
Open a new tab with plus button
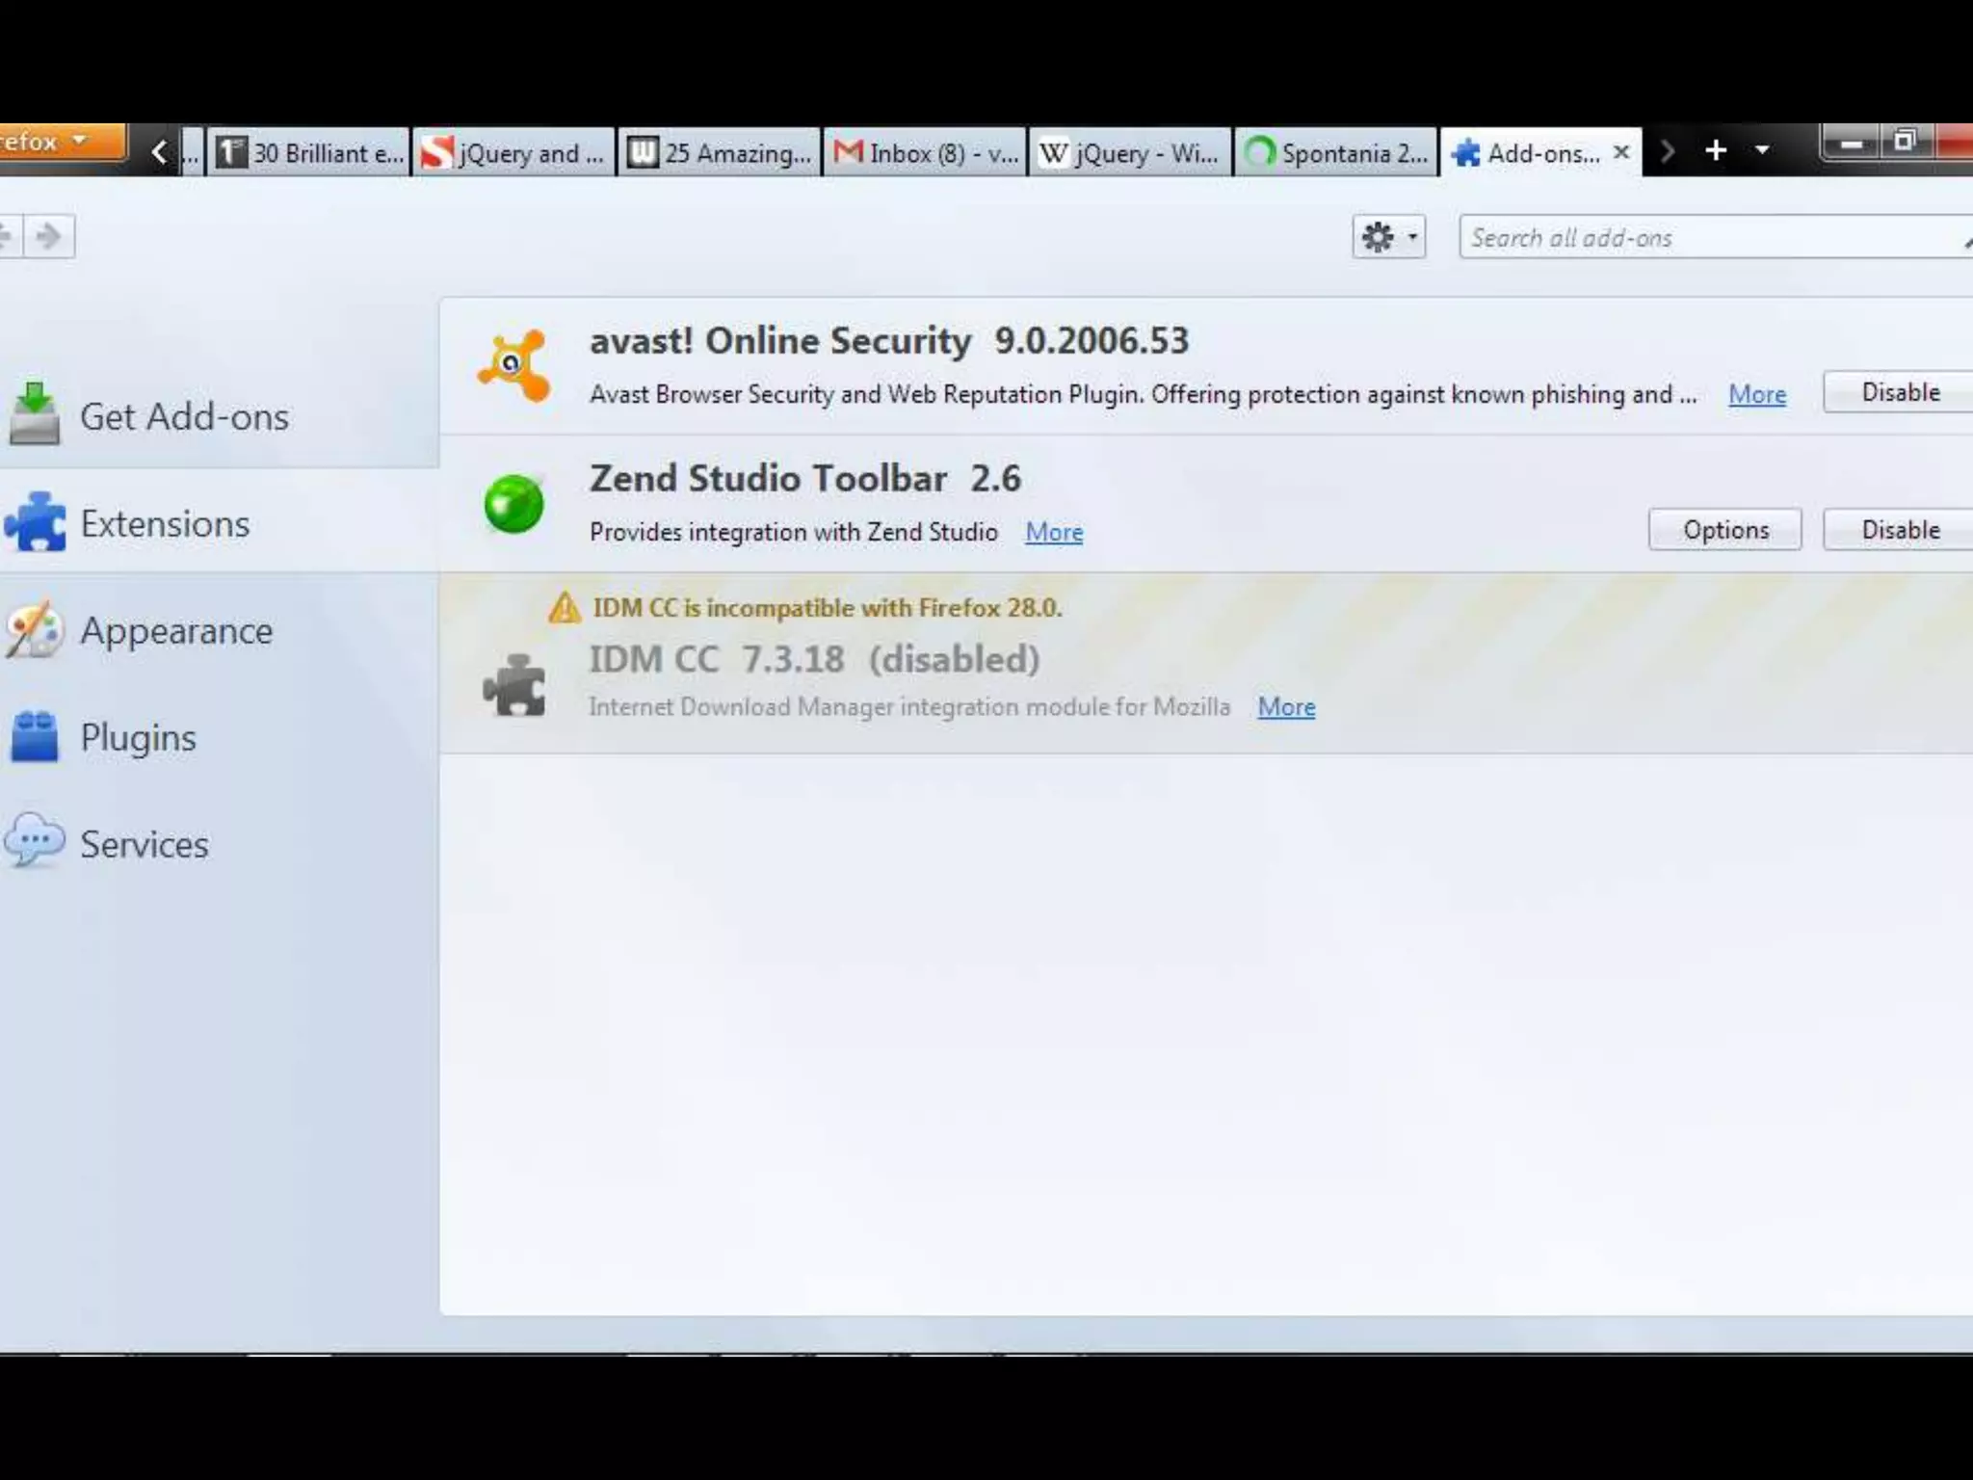pyautogui.click(x=1716, y=150)
